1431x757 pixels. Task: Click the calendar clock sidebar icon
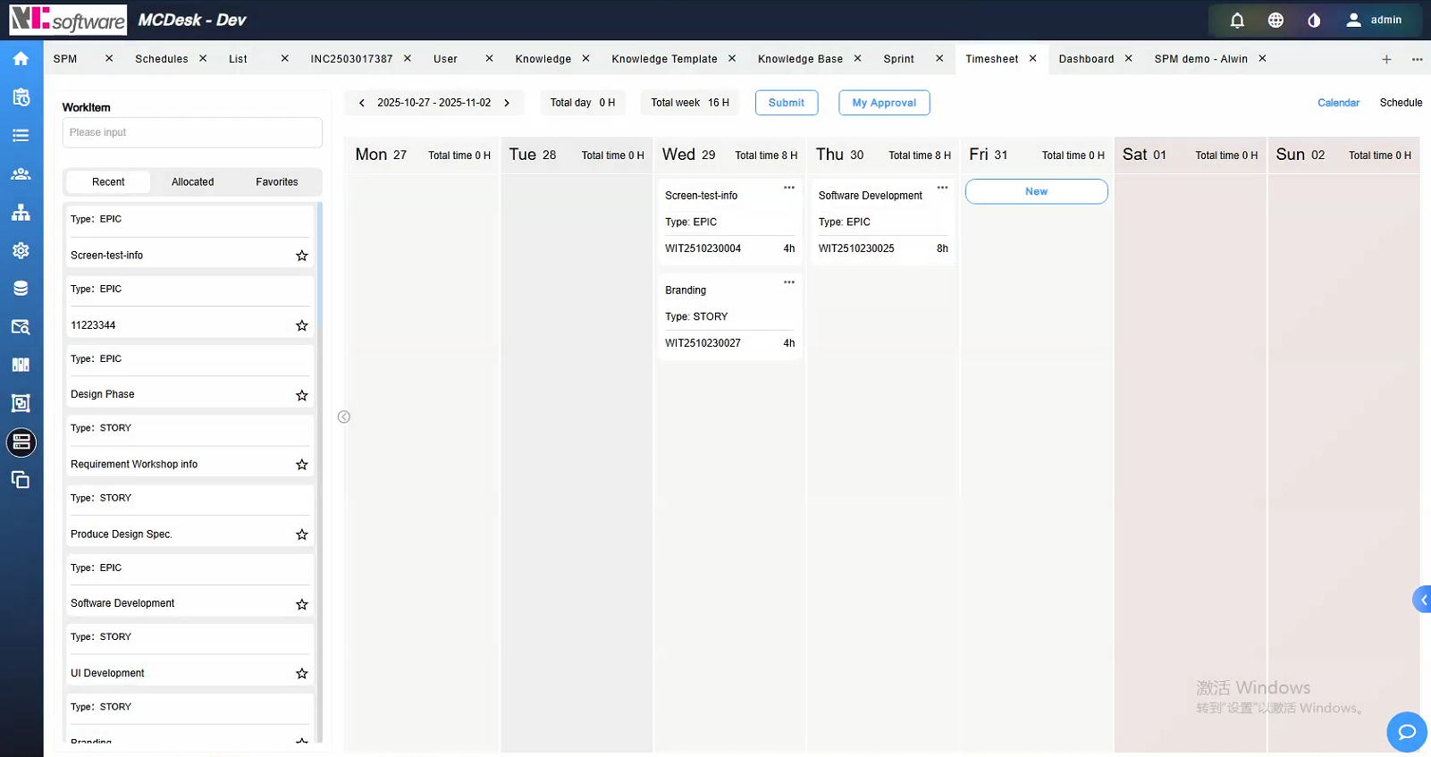pos(21,97)
